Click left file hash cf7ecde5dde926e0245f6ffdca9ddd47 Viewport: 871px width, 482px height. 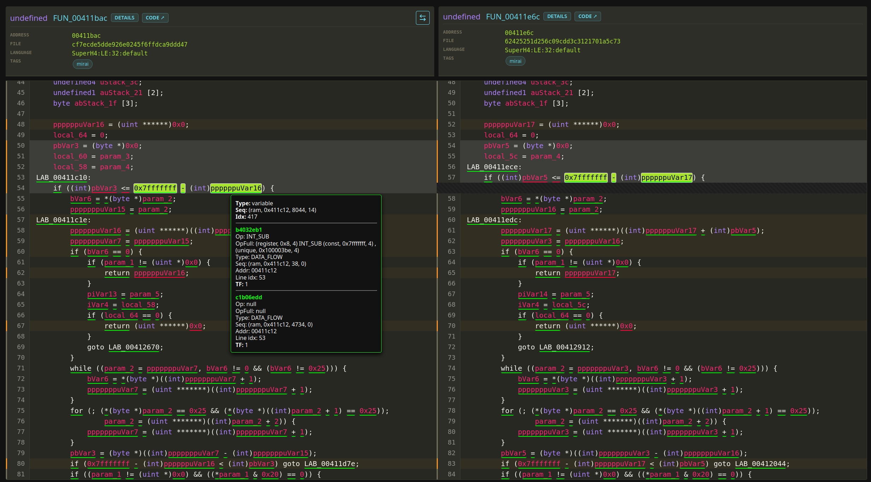(129, 45)
